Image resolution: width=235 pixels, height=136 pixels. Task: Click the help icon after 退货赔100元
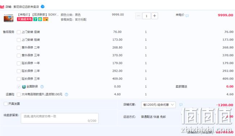tap(67, 95)
